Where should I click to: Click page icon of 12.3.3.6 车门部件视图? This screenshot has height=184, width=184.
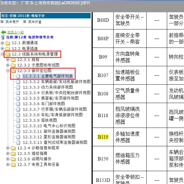click(x=18, y=104)
